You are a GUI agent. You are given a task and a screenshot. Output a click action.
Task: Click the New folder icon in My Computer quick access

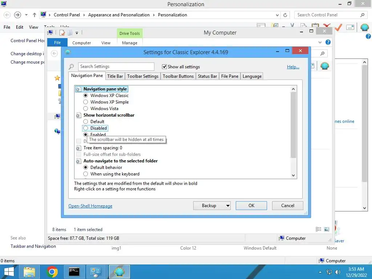pos(70,33)
